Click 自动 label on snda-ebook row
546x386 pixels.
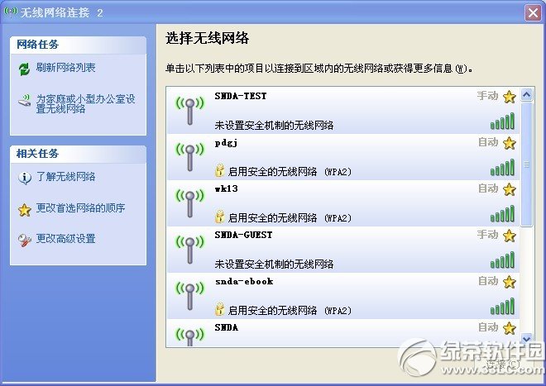(x=488, y=281)
